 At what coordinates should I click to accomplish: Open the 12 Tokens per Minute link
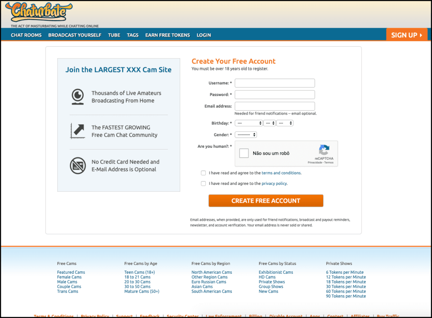pos(346,277)
